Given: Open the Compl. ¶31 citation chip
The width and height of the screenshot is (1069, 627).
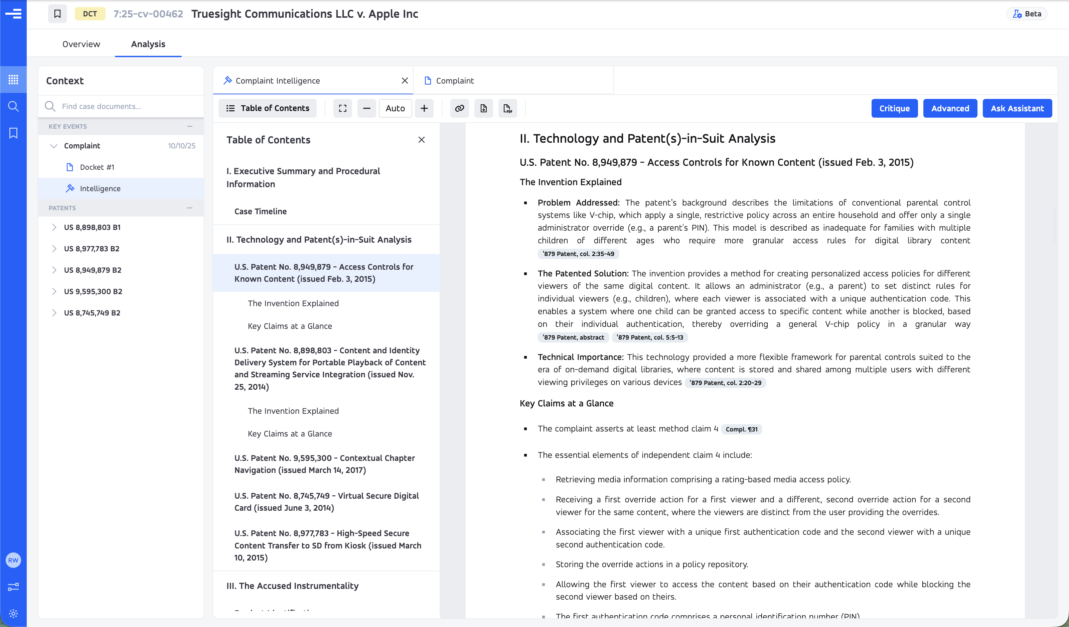Looking at the screenshot, I should click(741, 429).
